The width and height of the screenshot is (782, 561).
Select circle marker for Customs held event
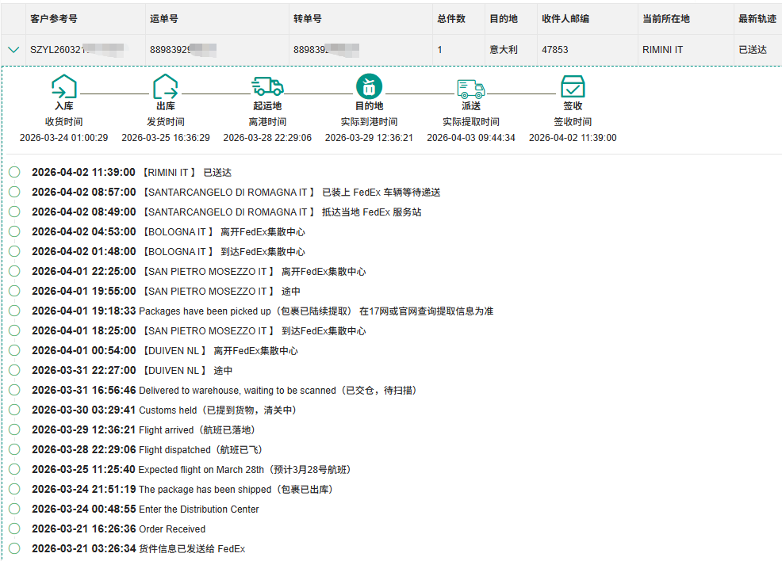pos(14,410)
